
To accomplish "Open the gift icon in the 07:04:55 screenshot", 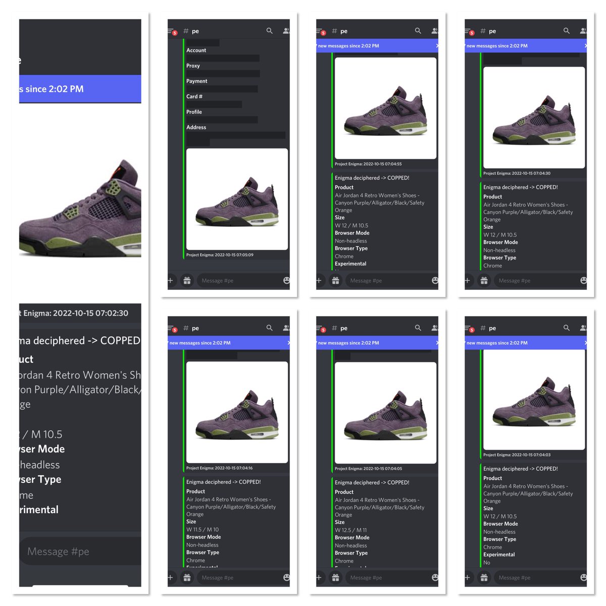I will pos(335,280).
